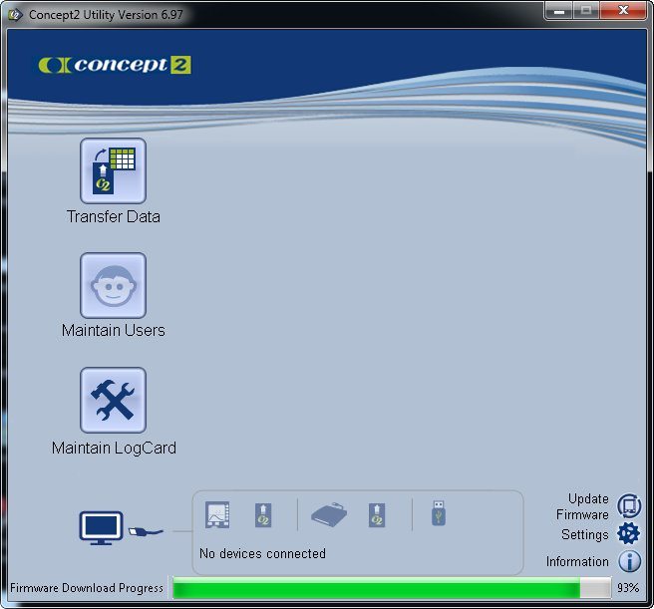Open the Maintain Users face icon
654x609 pixels.
point(113,285)
